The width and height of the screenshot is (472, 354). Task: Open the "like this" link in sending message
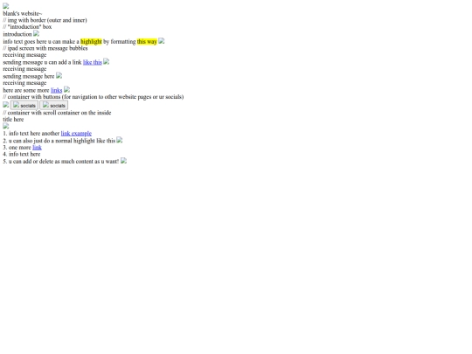click(x=93, y=62)
